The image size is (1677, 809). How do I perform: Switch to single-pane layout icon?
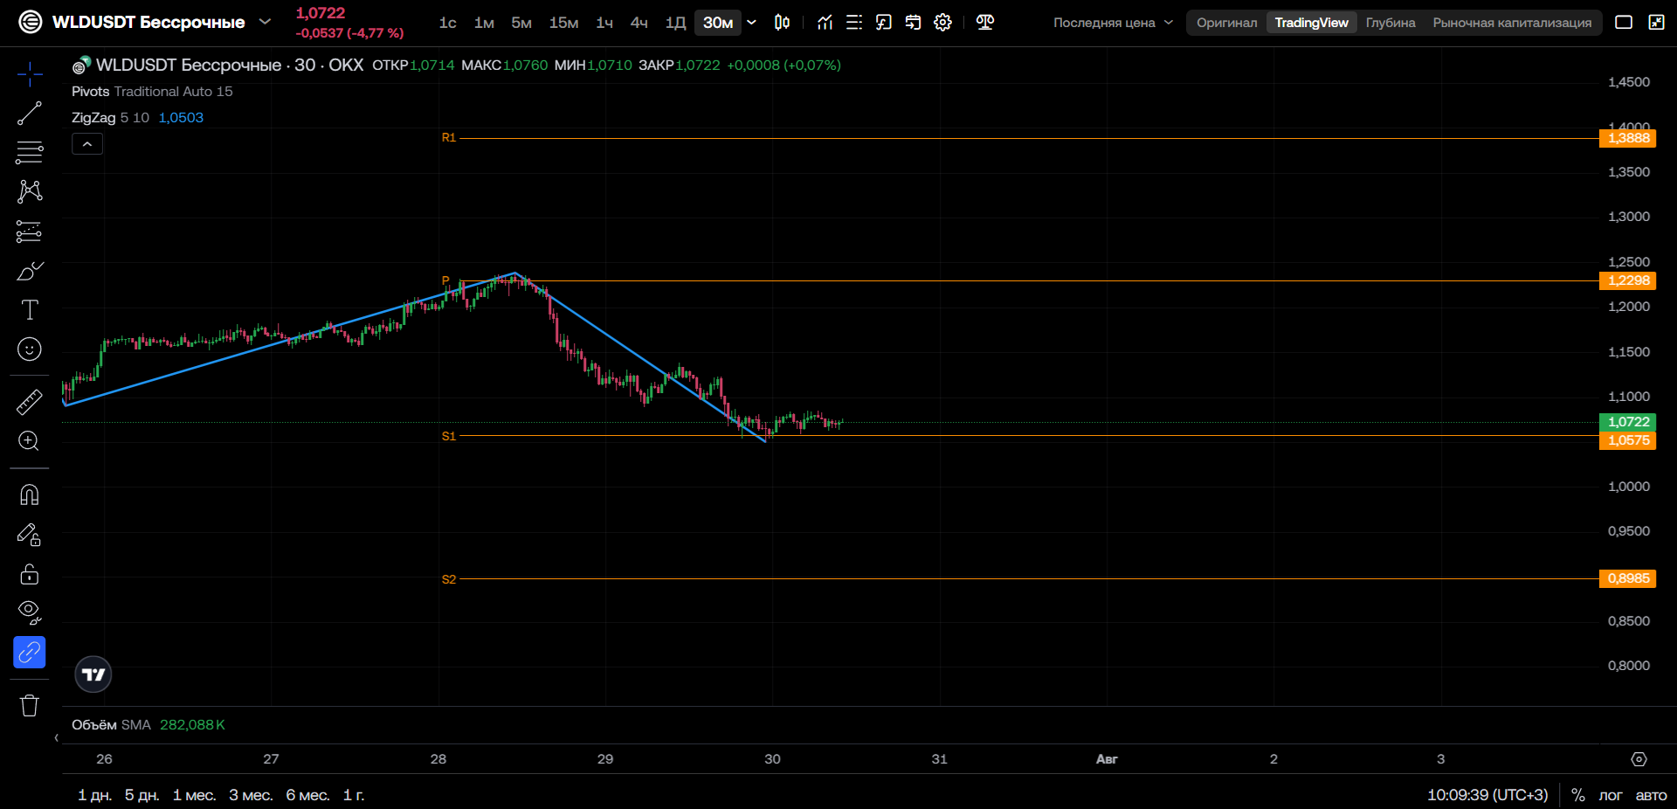click(x=1624, y=23)
